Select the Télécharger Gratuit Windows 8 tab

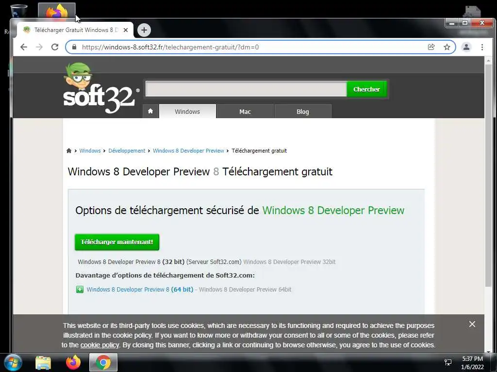[75, 30]
